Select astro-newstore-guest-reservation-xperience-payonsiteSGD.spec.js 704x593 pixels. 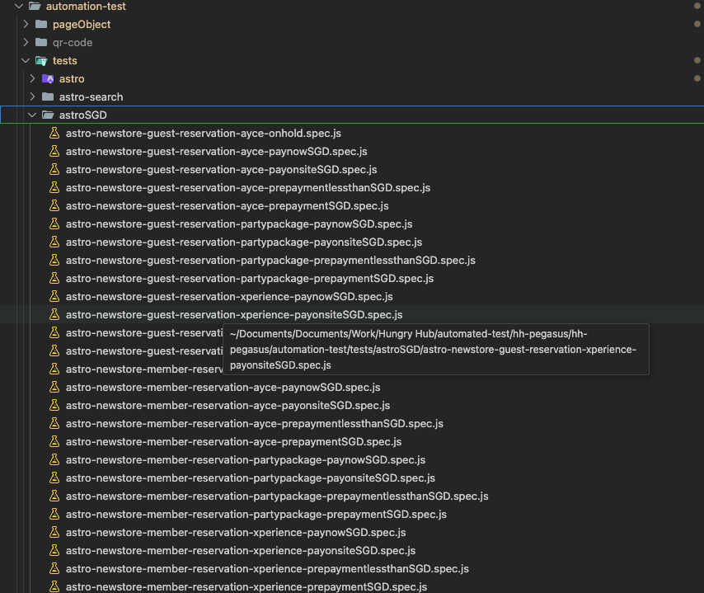[x=233, y=315]
